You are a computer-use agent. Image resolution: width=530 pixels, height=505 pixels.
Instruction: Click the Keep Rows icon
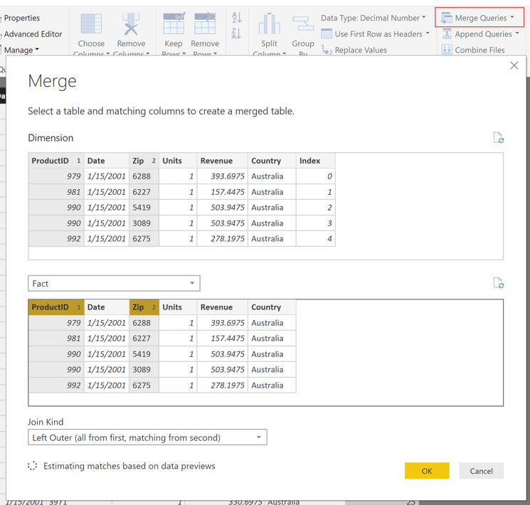[x=174, y=23]
